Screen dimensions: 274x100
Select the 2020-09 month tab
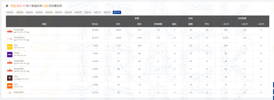tap(78, 12)
